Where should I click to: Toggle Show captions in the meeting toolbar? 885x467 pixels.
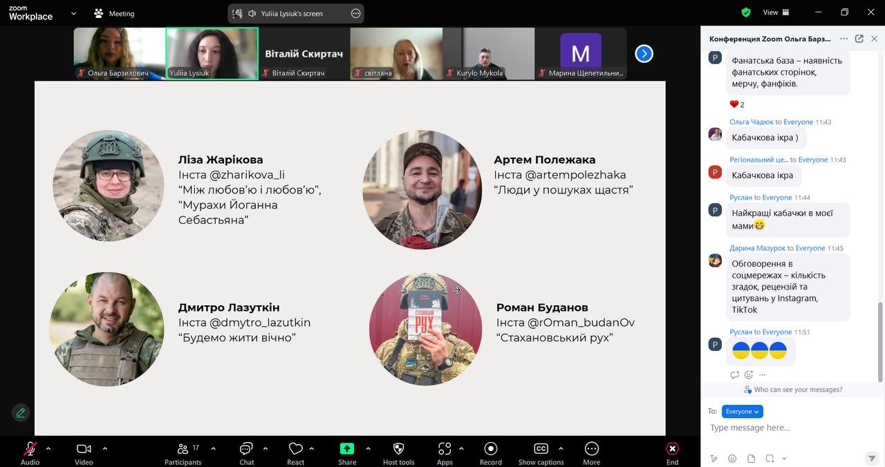(541, 450)
